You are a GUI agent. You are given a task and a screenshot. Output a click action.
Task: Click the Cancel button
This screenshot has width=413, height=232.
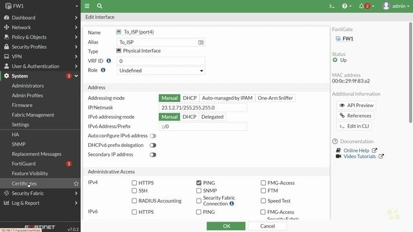(267, 226)
